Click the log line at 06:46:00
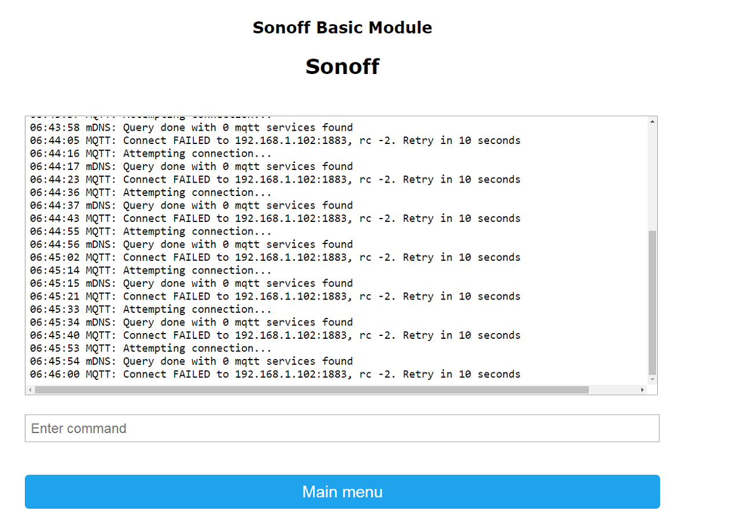 point(275,374)
